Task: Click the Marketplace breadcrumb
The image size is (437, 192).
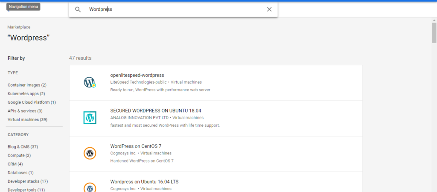Action: click(19, 27)
